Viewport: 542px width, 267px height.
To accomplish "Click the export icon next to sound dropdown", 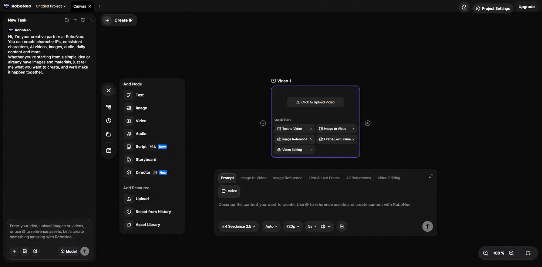I will click(342, 226).
